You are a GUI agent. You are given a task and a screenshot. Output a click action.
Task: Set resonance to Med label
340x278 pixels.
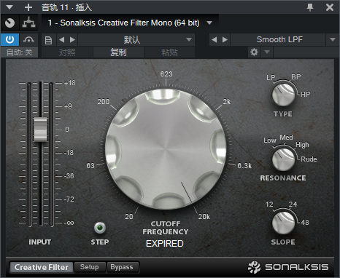(x=286, y=138)
